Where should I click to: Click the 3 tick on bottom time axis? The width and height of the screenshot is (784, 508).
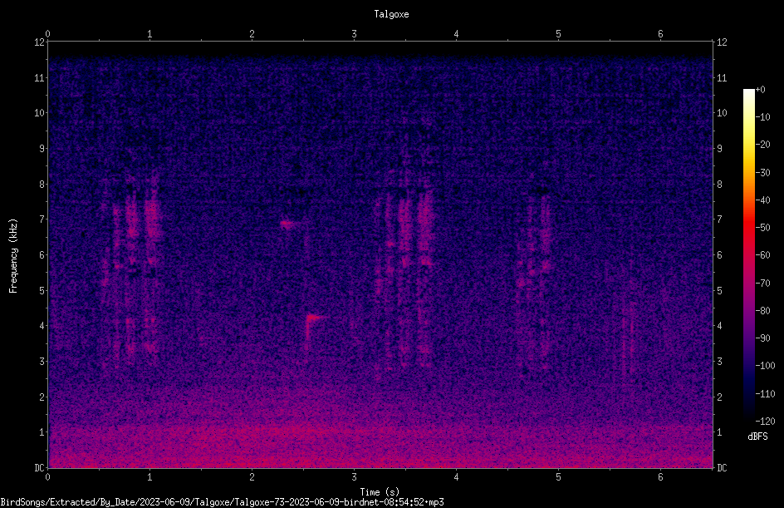coord(354,477)
